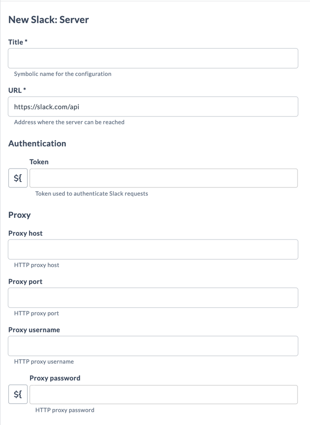The width and height of the screenshot is (310, 425).
Task: Click the 'Title *' field label
Action: pyautogui.click(x=17, y=42)
